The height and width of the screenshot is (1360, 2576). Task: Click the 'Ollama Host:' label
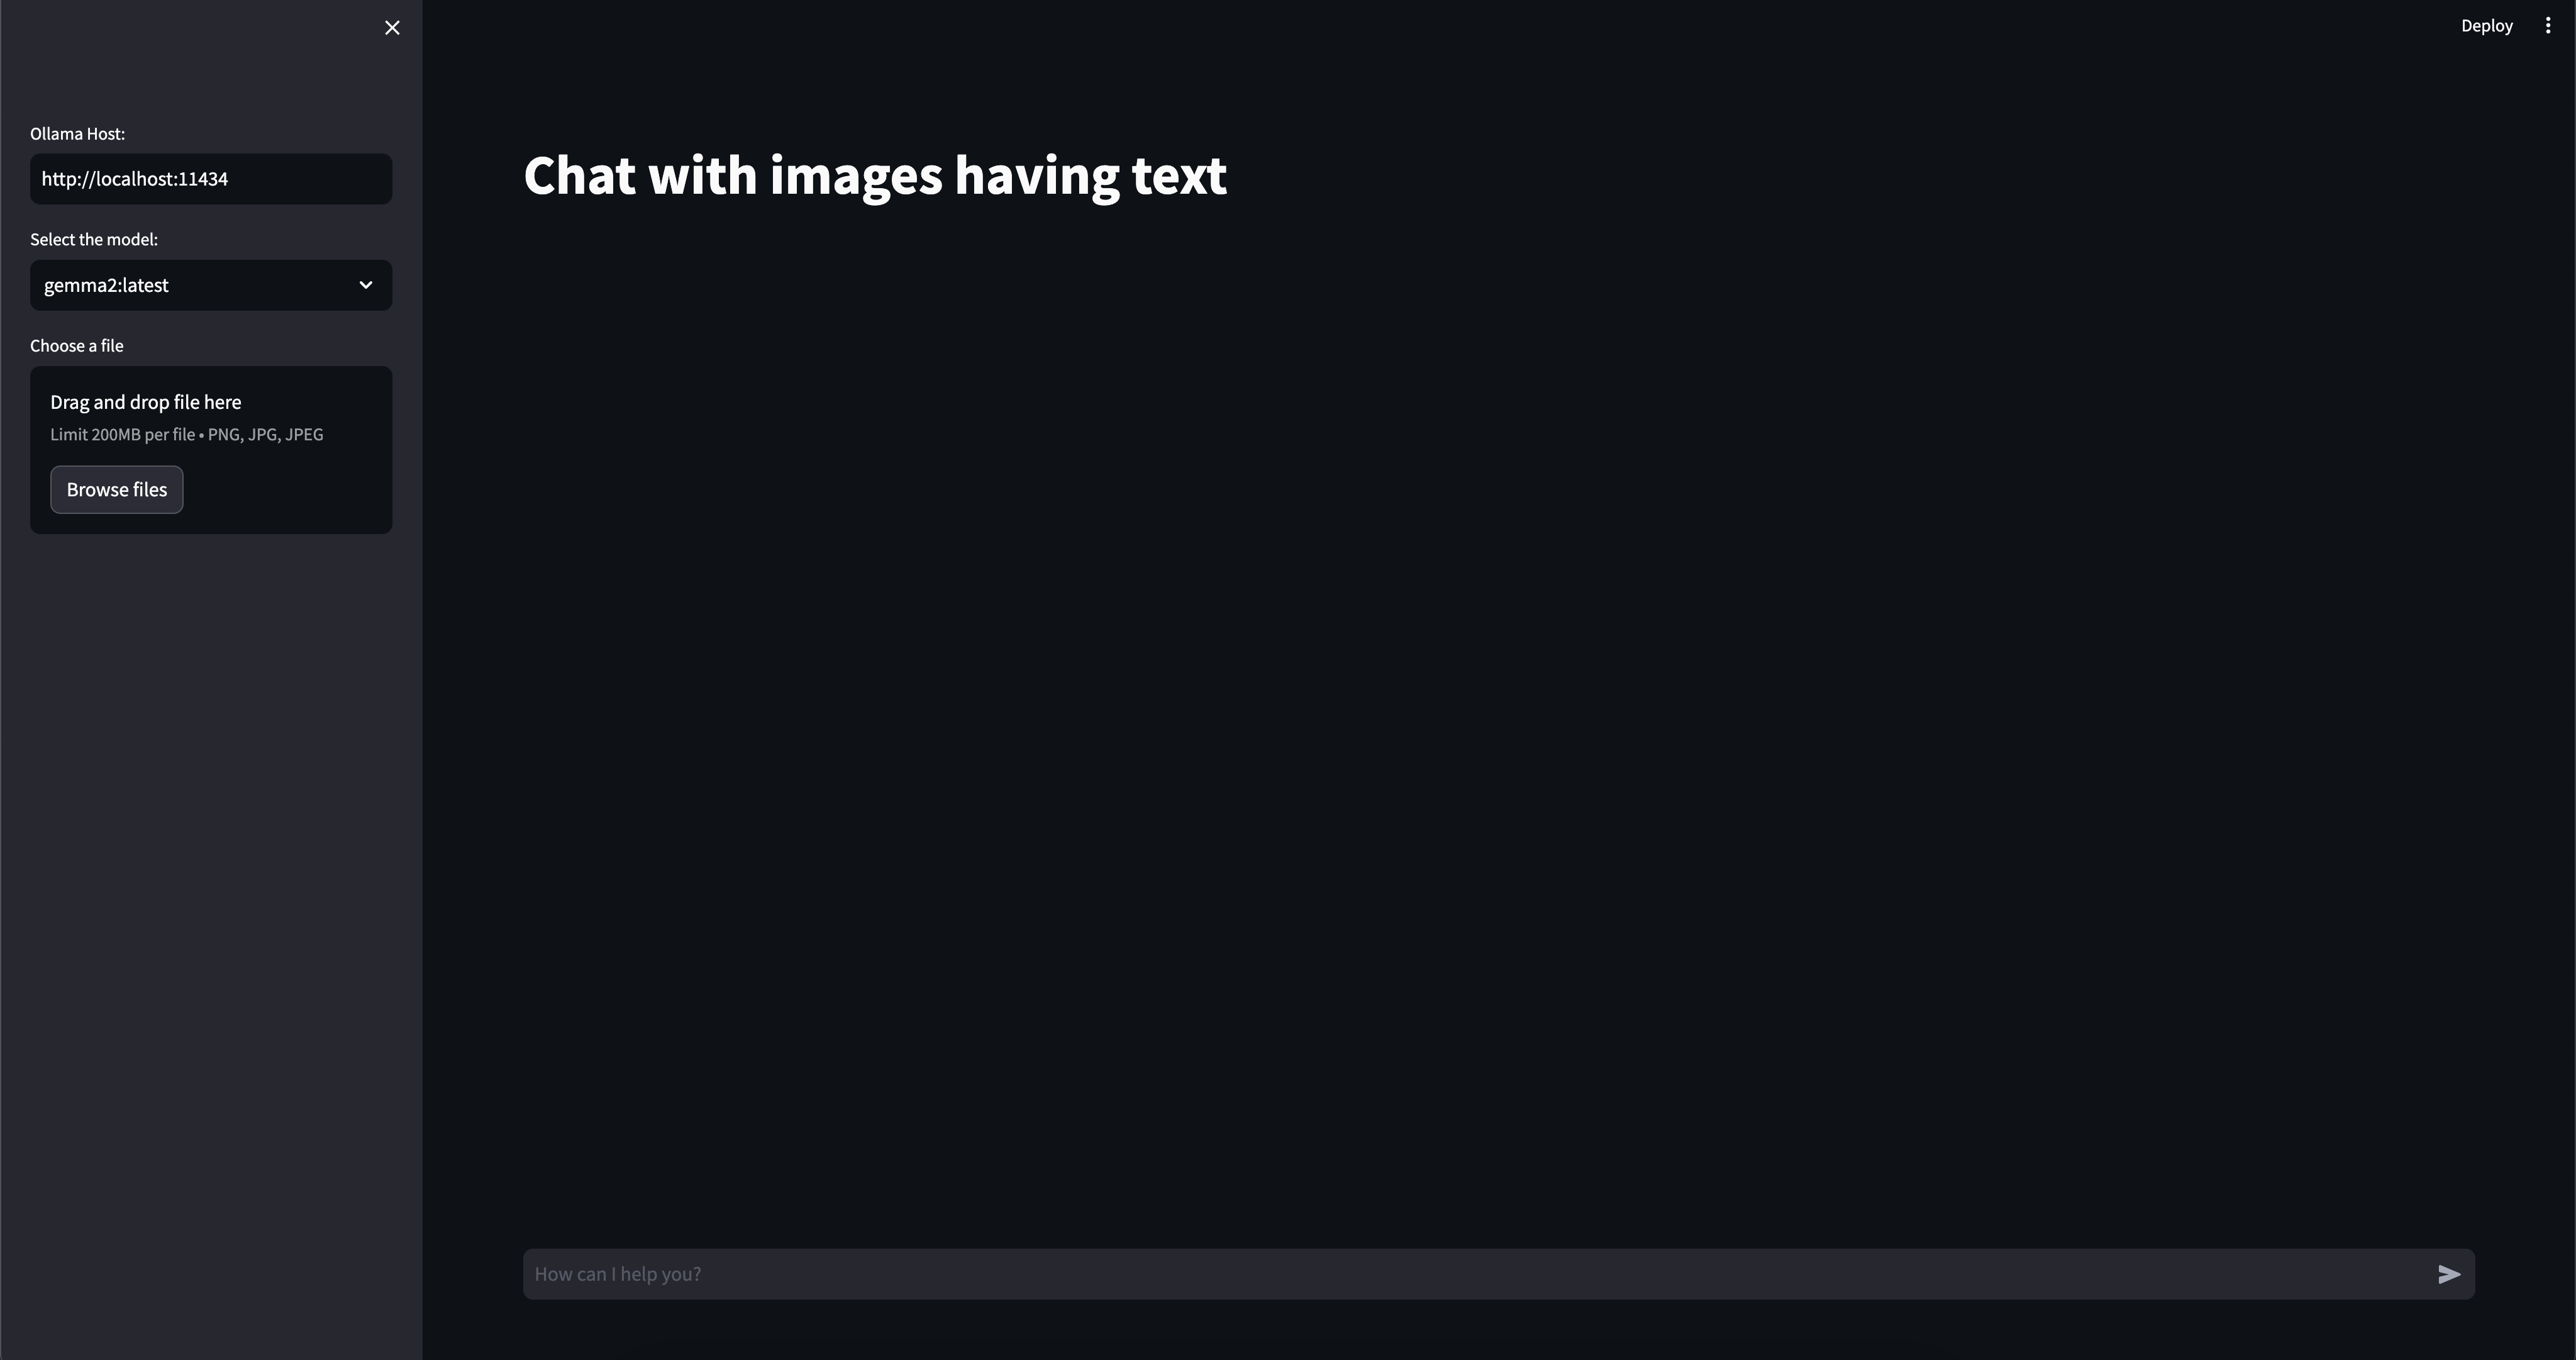[x=77, y=134]
